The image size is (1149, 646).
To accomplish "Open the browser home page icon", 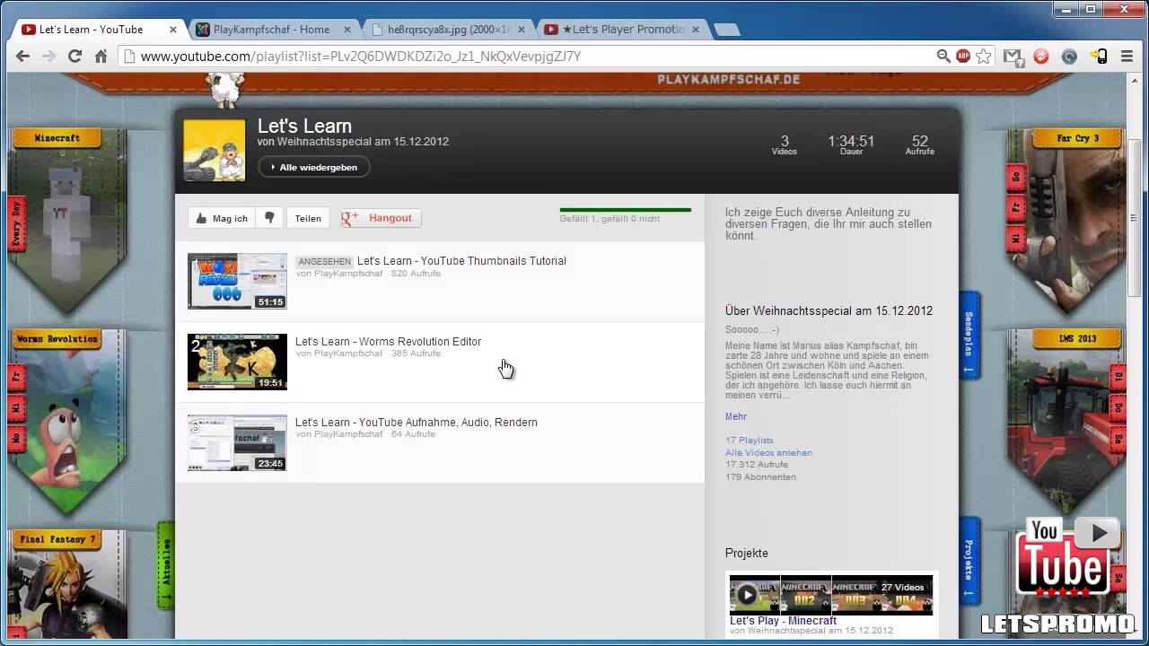I will point(101,56).
